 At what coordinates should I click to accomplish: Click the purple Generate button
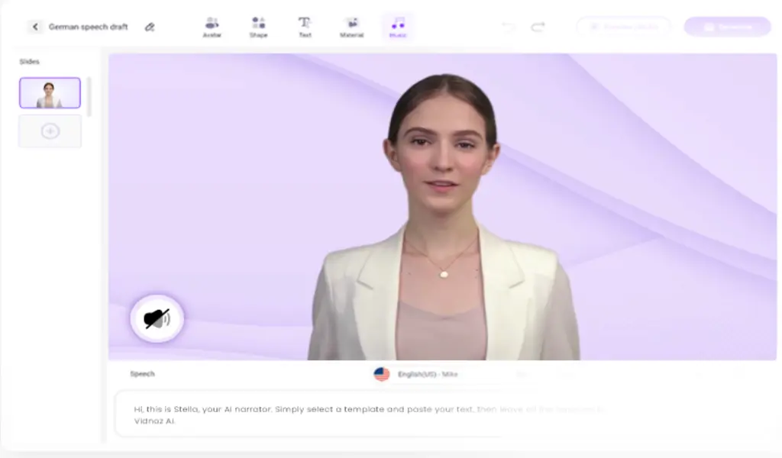(x=728, y=27)
